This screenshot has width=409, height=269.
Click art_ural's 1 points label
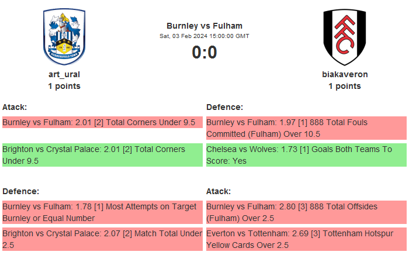click(x=64, y=86)
